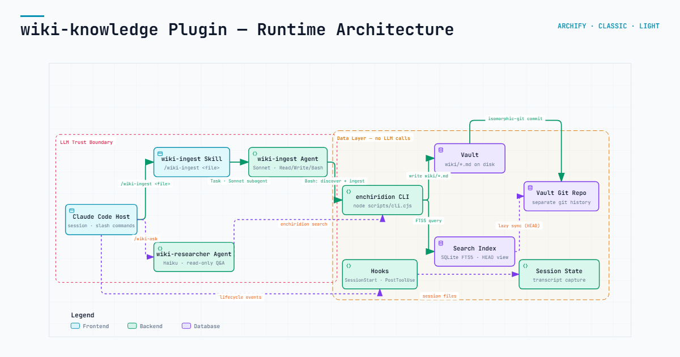Click 'SessionStart · PostToolUse' subtitle text
The image size is (680, 357).
pyautogui.click(x=380, y=280)
